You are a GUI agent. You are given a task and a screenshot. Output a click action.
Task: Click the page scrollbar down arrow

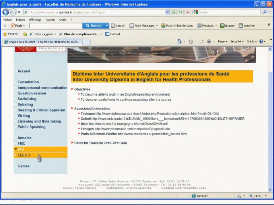(270, 190)
